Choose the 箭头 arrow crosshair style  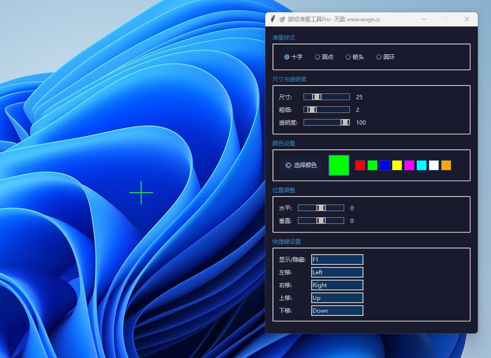[348, 57]
